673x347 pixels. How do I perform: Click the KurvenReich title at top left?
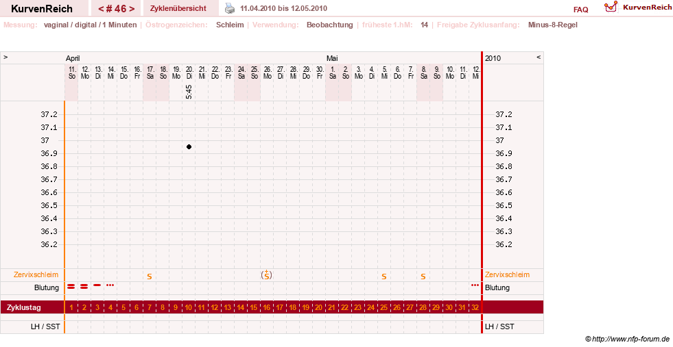42,9
